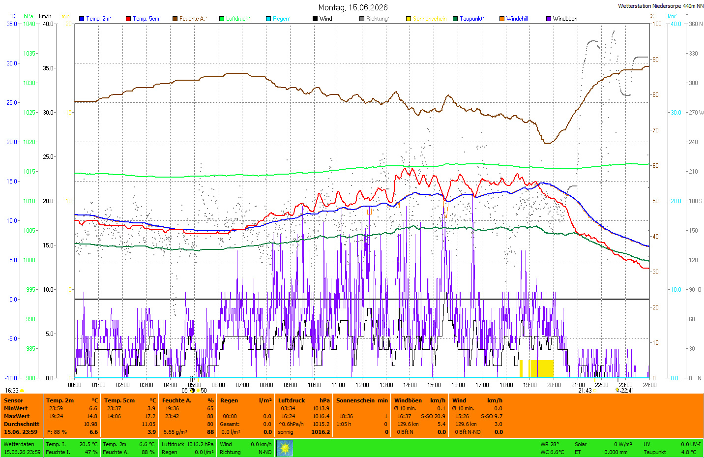Screen dimensions: 704x458
Task: Select the Taupunkt legend label
Action: (472, 19)
